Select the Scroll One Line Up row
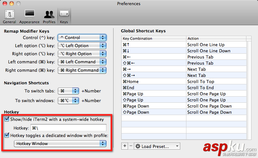Screen dimensions: 258x158 click(184, 45)
